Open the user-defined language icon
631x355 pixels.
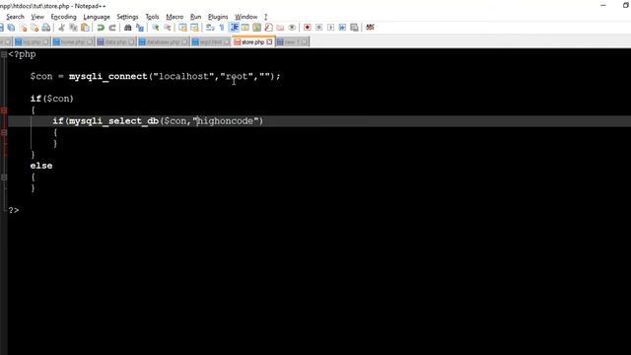(245, 28)
